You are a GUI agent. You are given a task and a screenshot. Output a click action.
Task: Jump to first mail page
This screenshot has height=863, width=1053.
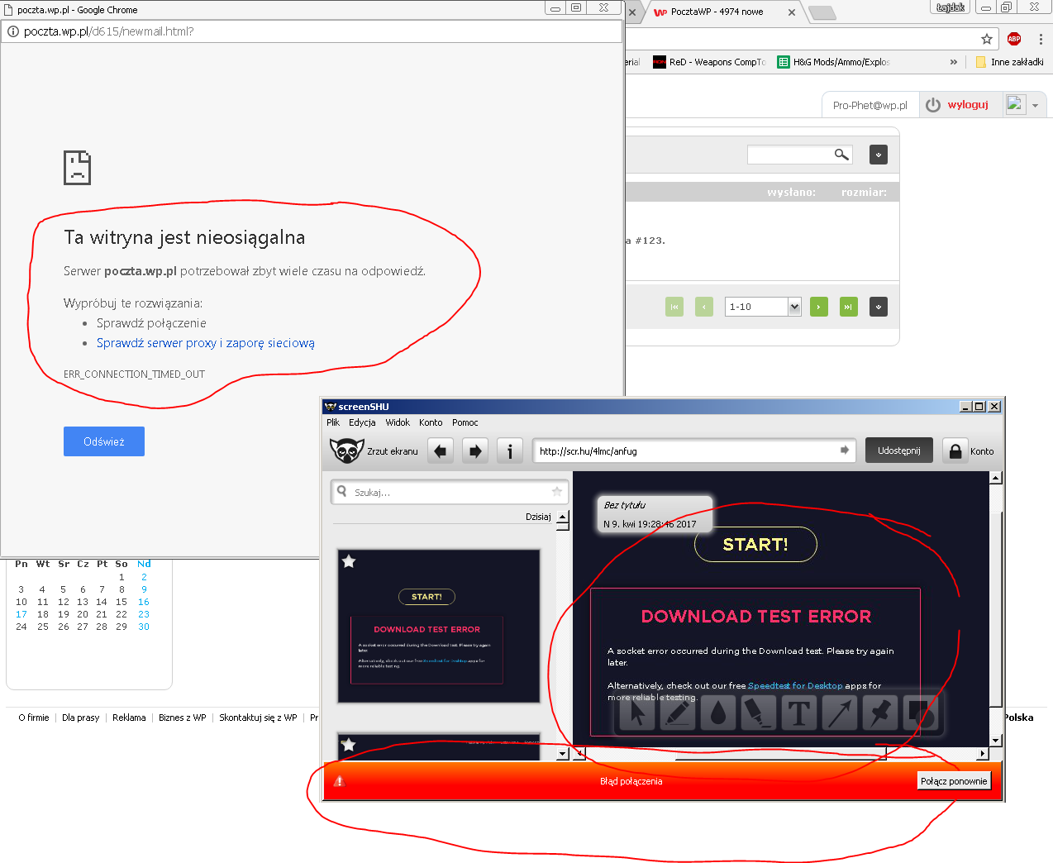(x=674, y=307)
